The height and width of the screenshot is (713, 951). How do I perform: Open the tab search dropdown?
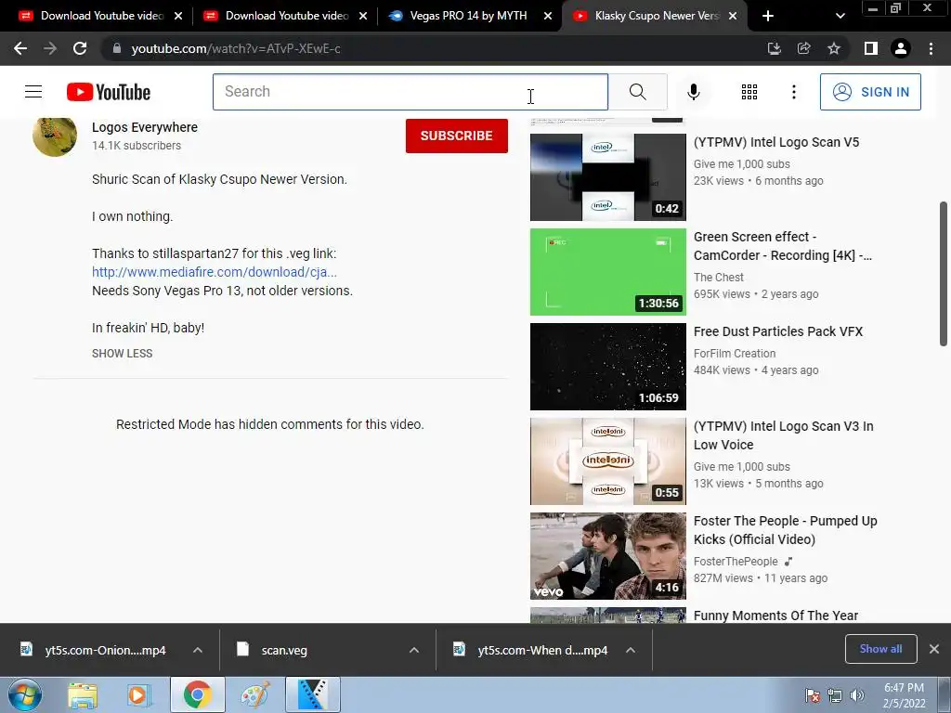840,16
